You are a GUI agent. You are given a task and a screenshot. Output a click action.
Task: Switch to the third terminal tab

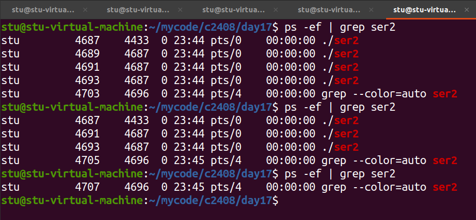pyautogui.click(x=234, y=10)
